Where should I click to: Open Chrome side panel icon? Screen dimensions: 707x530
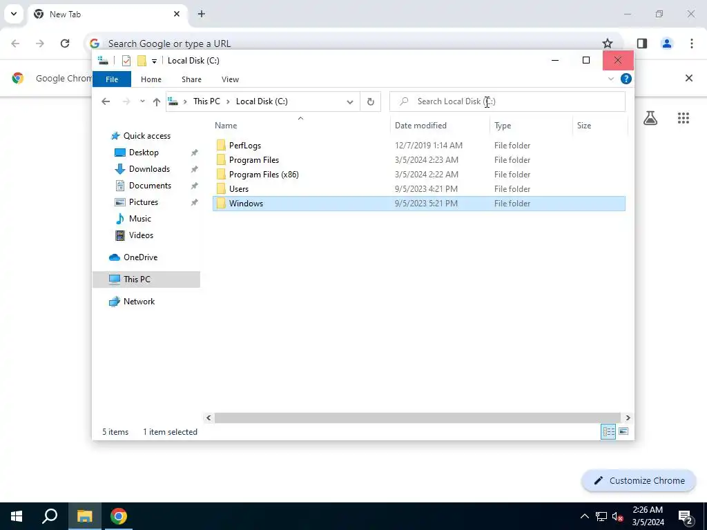coord(642,43)
